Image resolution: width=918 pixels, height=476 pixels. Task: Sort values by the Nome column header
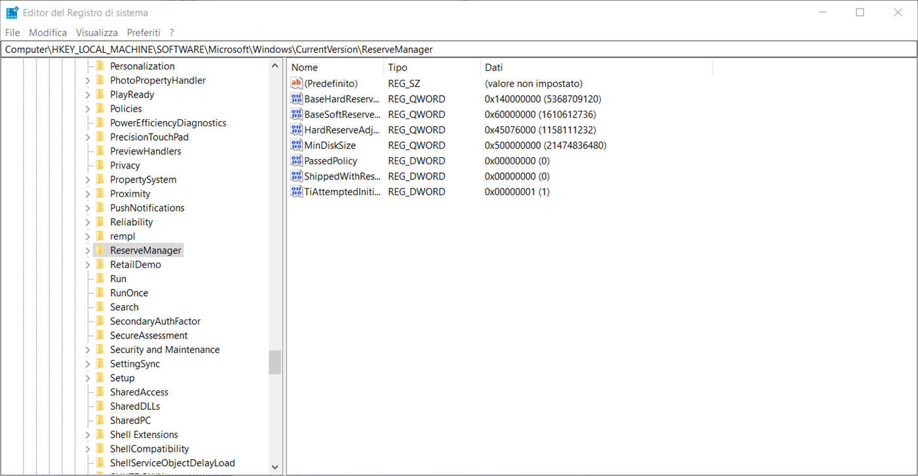click(x=304, y=67)
